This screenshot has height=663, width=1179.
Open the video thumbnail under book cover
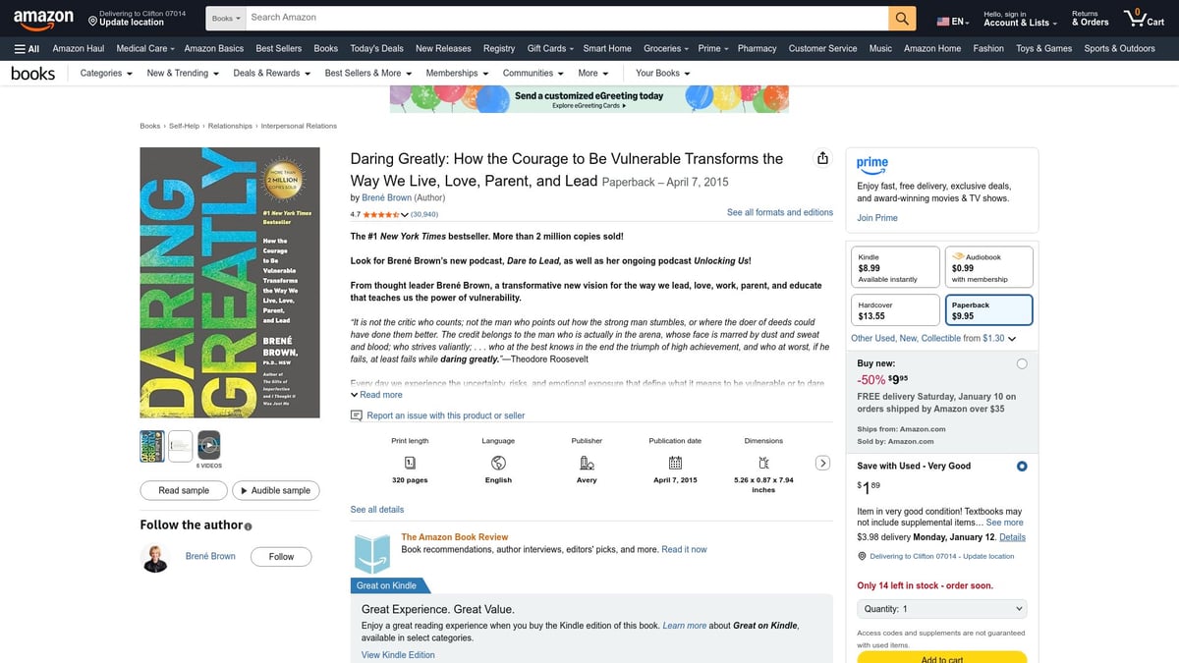point(208,445)
